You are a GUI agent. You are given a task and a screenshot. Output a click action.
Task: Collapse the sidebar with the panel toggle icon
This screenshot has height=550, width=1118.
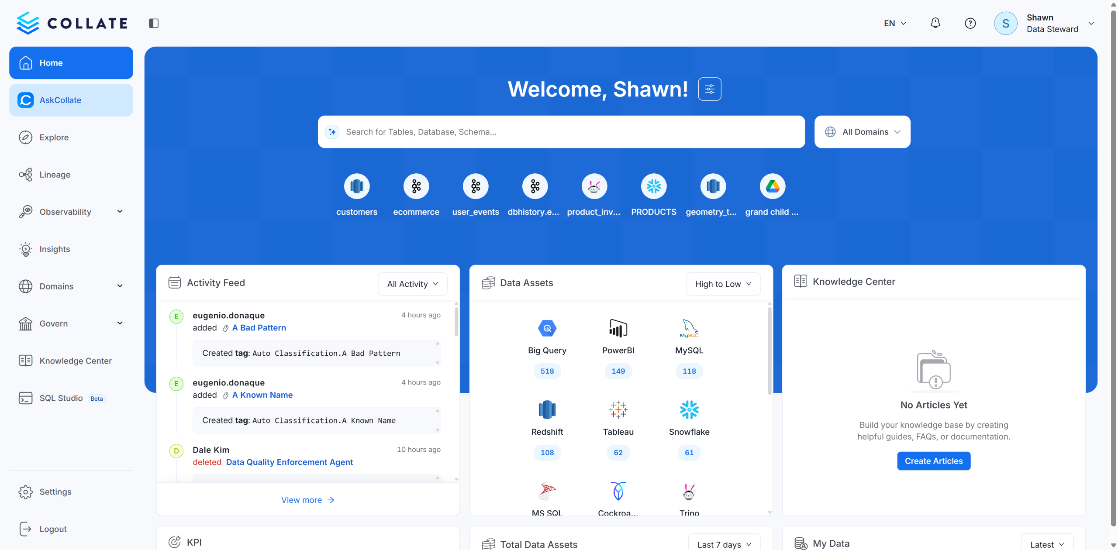point(153,23)
